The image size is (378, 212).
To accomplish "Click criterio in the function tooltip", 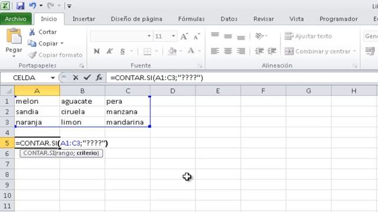I will pyautogui.click(x=87, y=153).
